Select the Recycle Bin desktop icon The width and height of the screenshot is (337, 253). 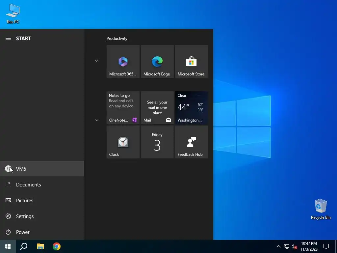coord(321,209)
